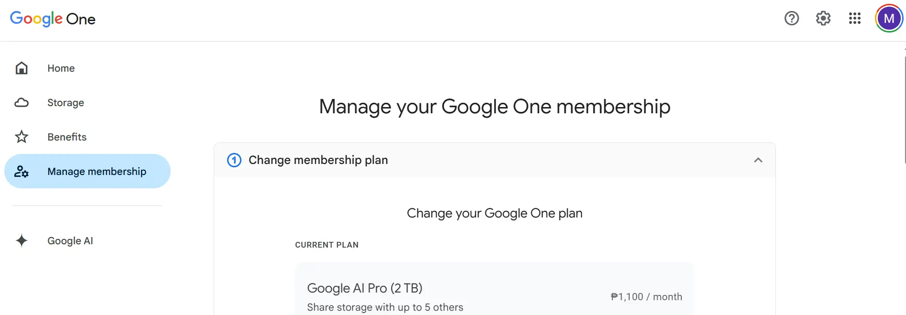Click the Storage cloud icon
The image size is (906, 315).
point(22,103)
